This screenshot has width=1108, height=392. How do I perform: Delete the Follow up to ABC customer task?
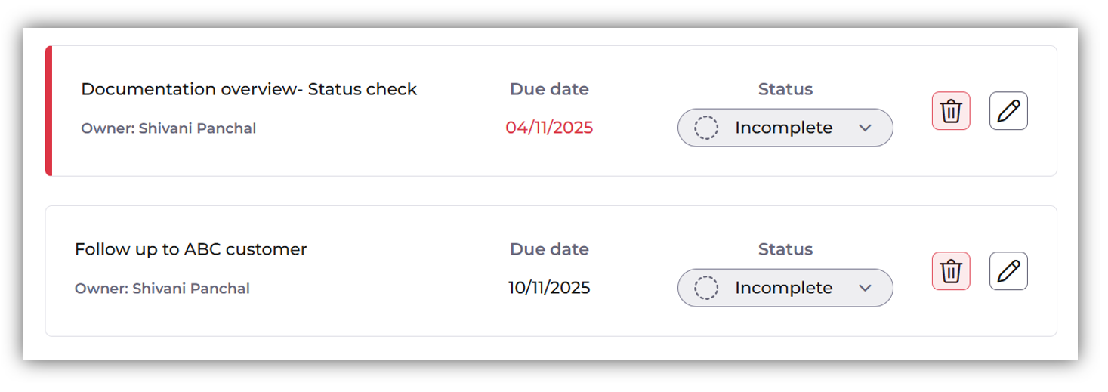tap(951, 271)
